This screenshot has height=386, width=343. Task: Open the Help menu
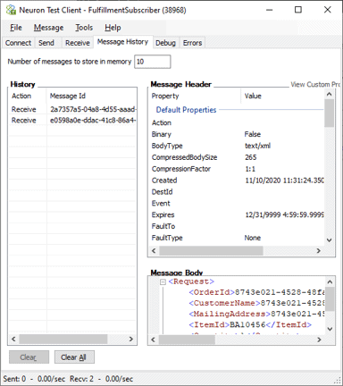(x=113, y=28)
